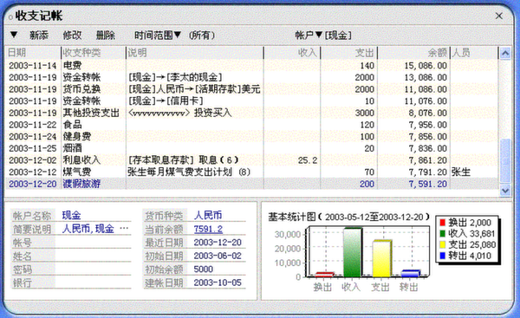Close the 收支记帐 window
520x318 pixels.
tap(499, 16)
